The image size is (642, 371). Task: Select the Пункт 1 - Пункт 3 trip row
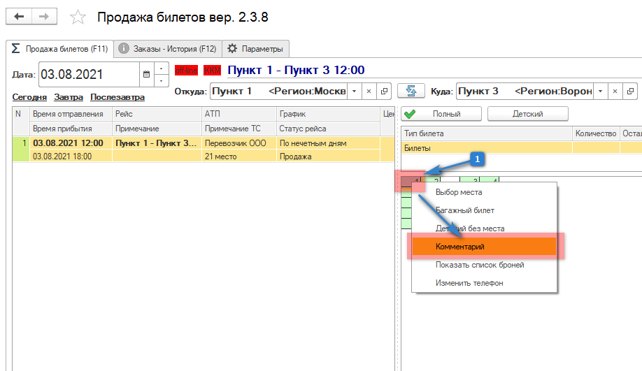tap(156, 143)
